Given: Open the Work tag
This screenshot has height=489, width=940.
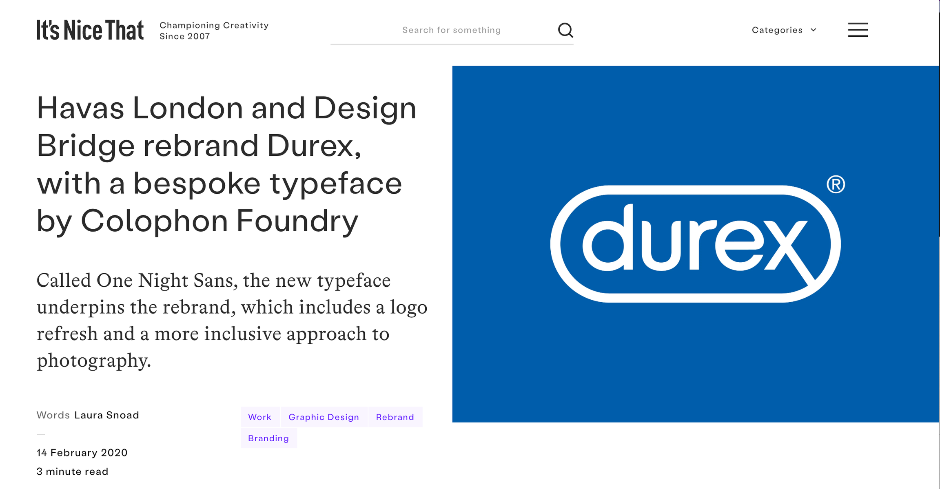Looking at the screenshot, I should pyautogui.click(x=260, y=417).
